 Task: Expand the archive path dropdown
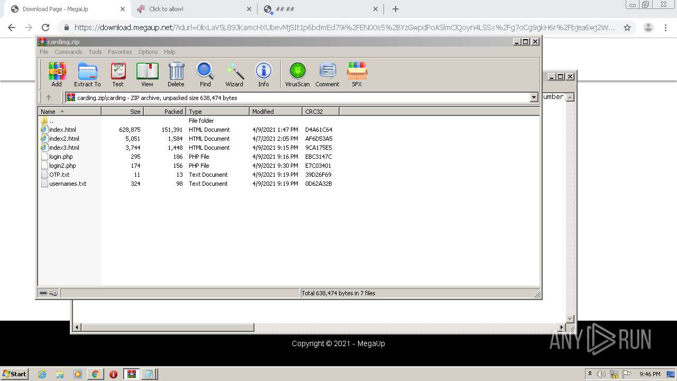click(x=534, y=97)
